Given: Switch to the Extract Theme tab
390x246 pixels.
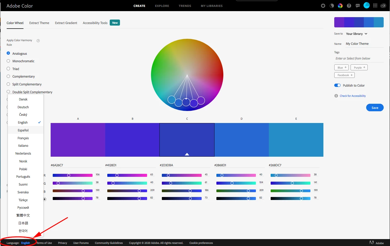Looking at the screenshot, I should tap(39, 23).
